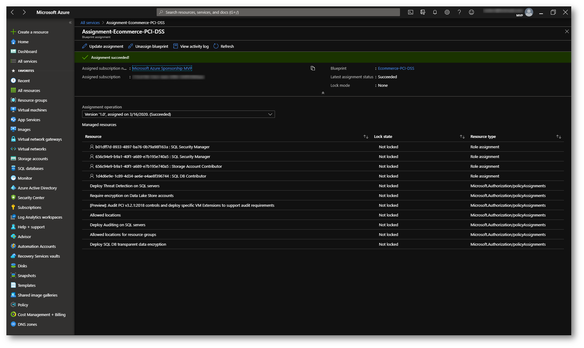The image size is (584, 348).
Task: Click the Recovery Services vaults icon
Action: (13, 256)
